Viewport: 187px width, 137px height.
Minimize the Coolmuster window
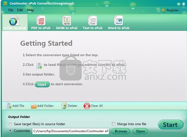click(178, 4)
